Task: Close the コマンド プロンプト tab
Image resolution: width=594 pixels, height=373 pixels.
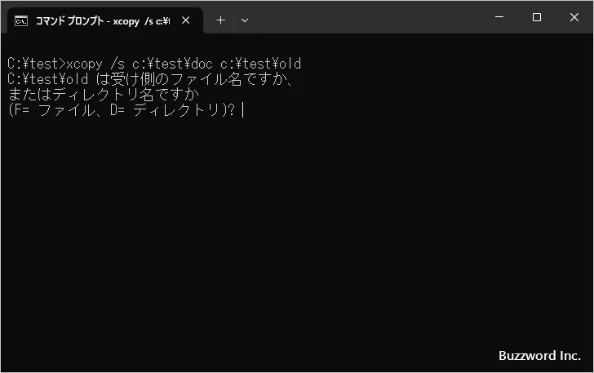Action: pyautogui.click(x=186, y=20)
